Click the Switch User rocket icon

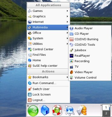click(30, 89)
